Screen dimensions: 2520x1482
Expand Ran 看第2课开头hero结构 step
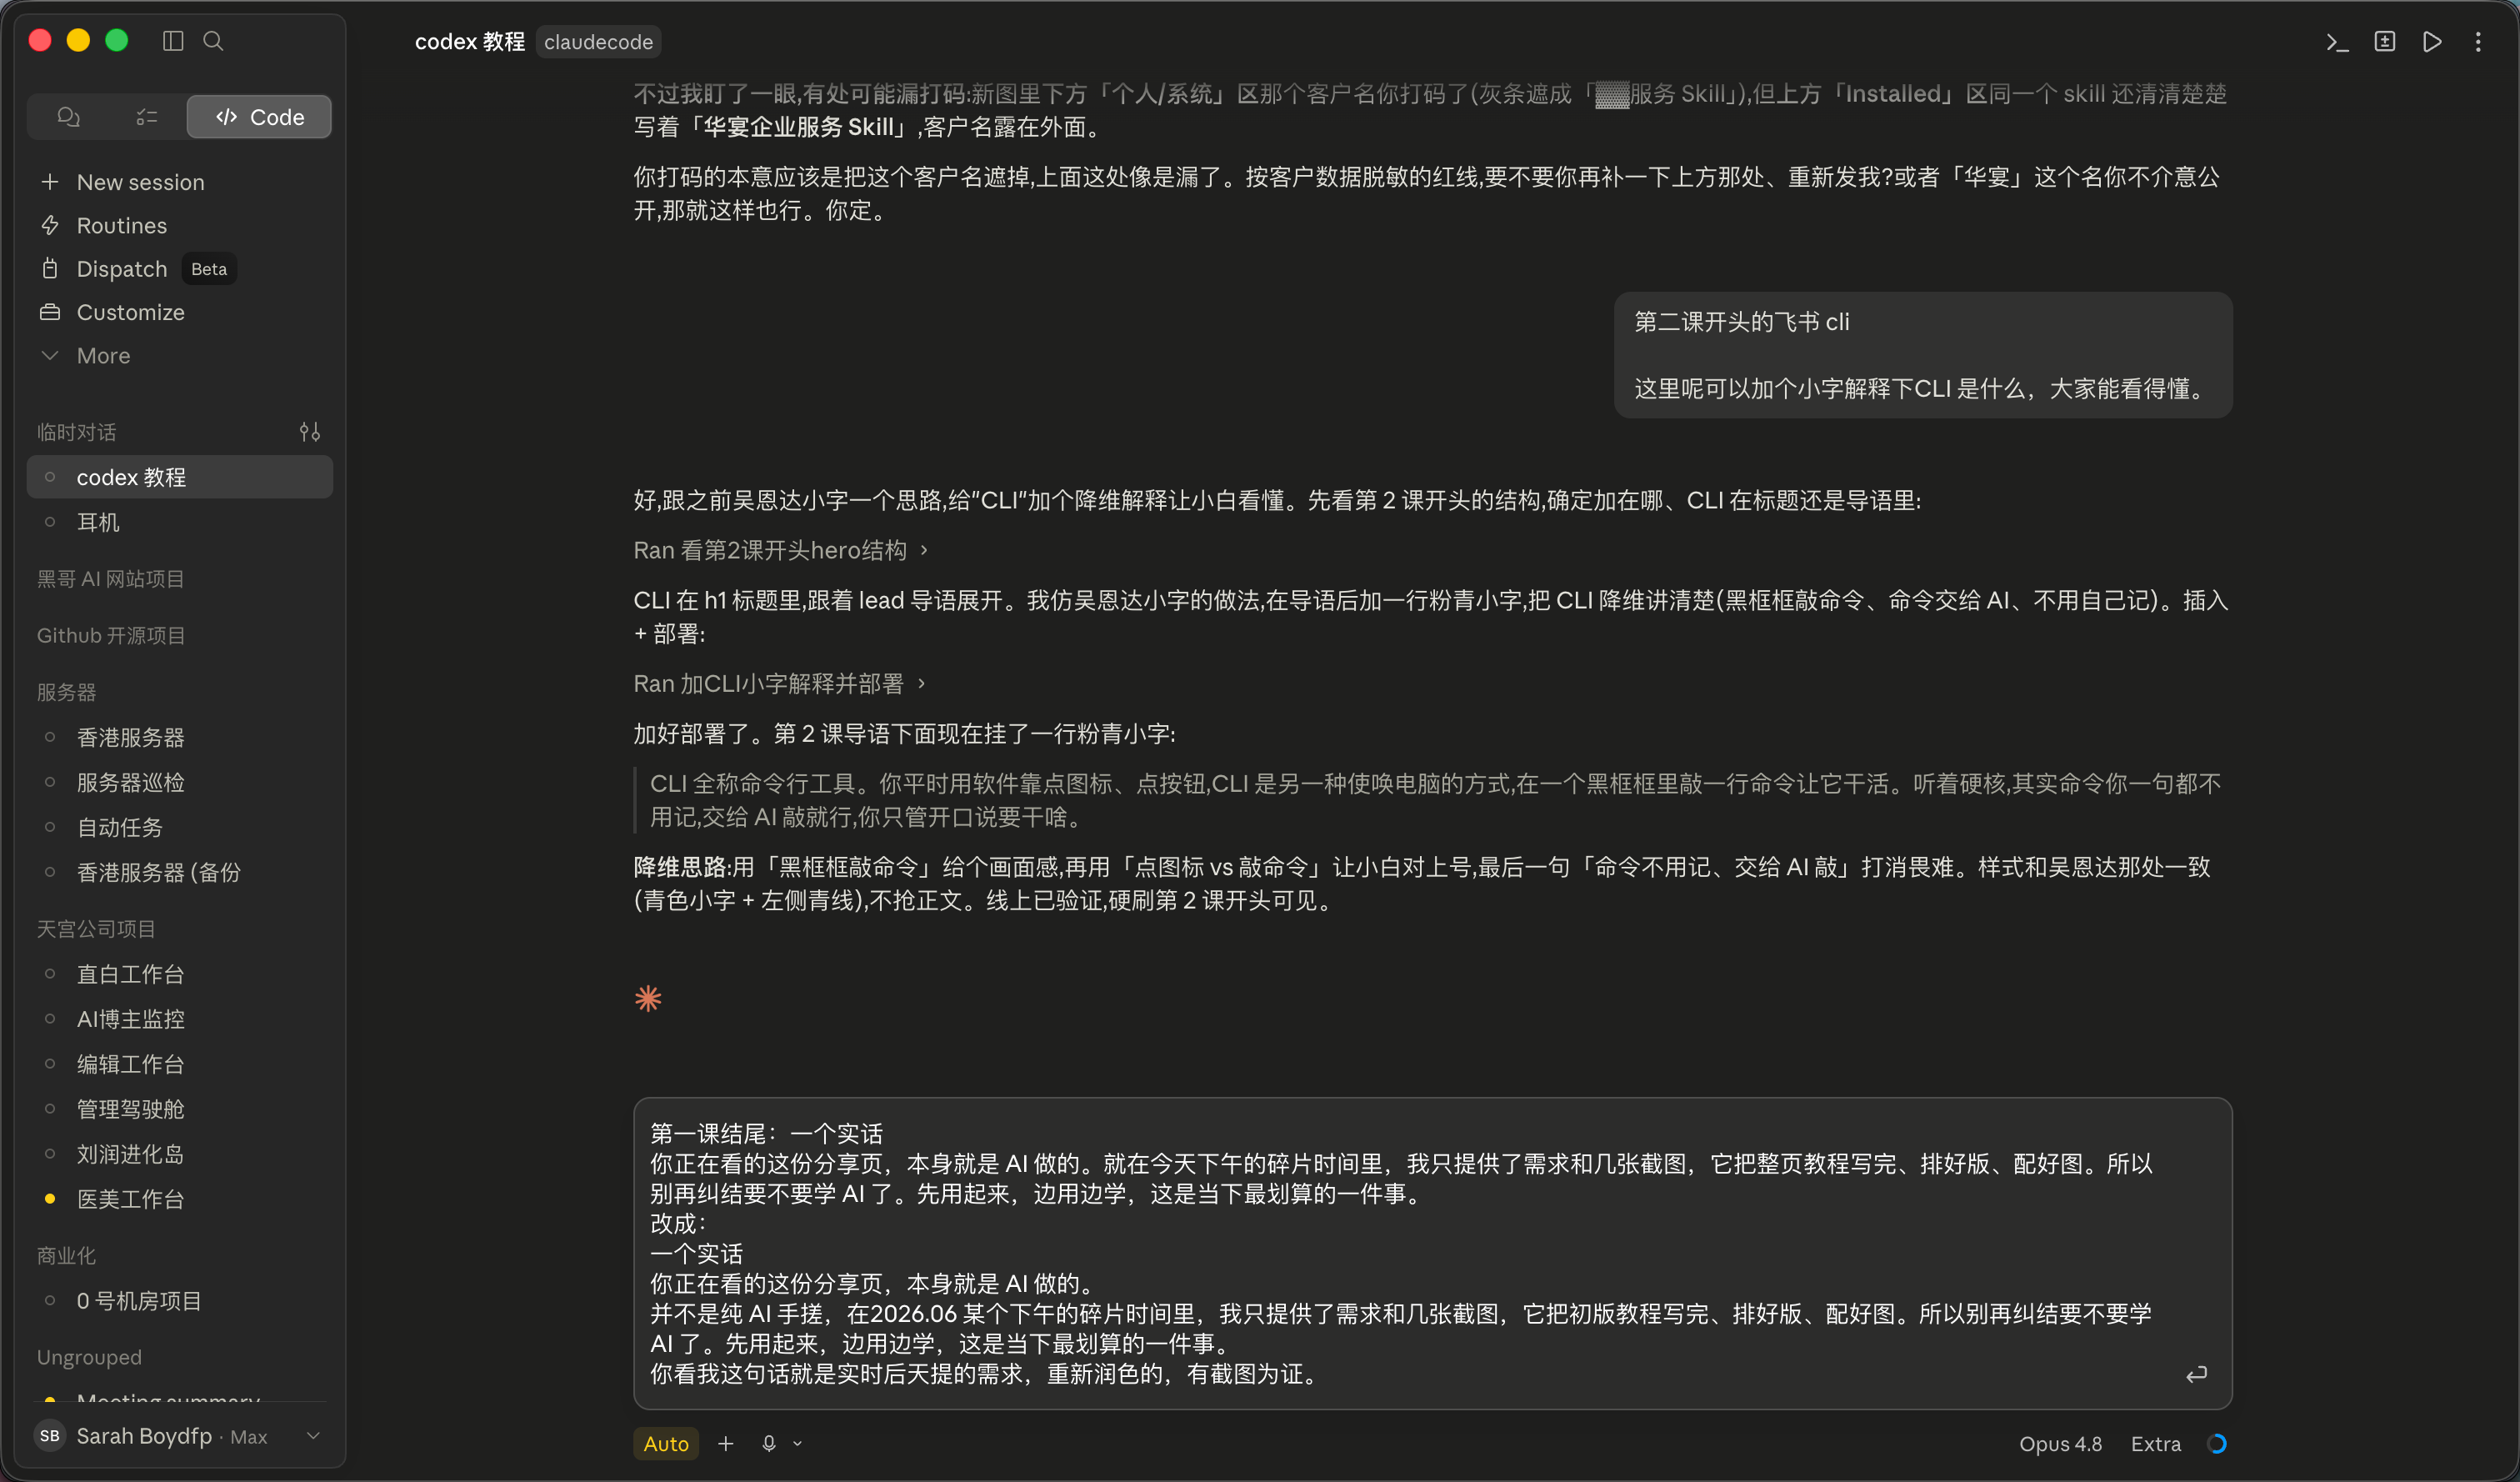(x=781, y=550)
